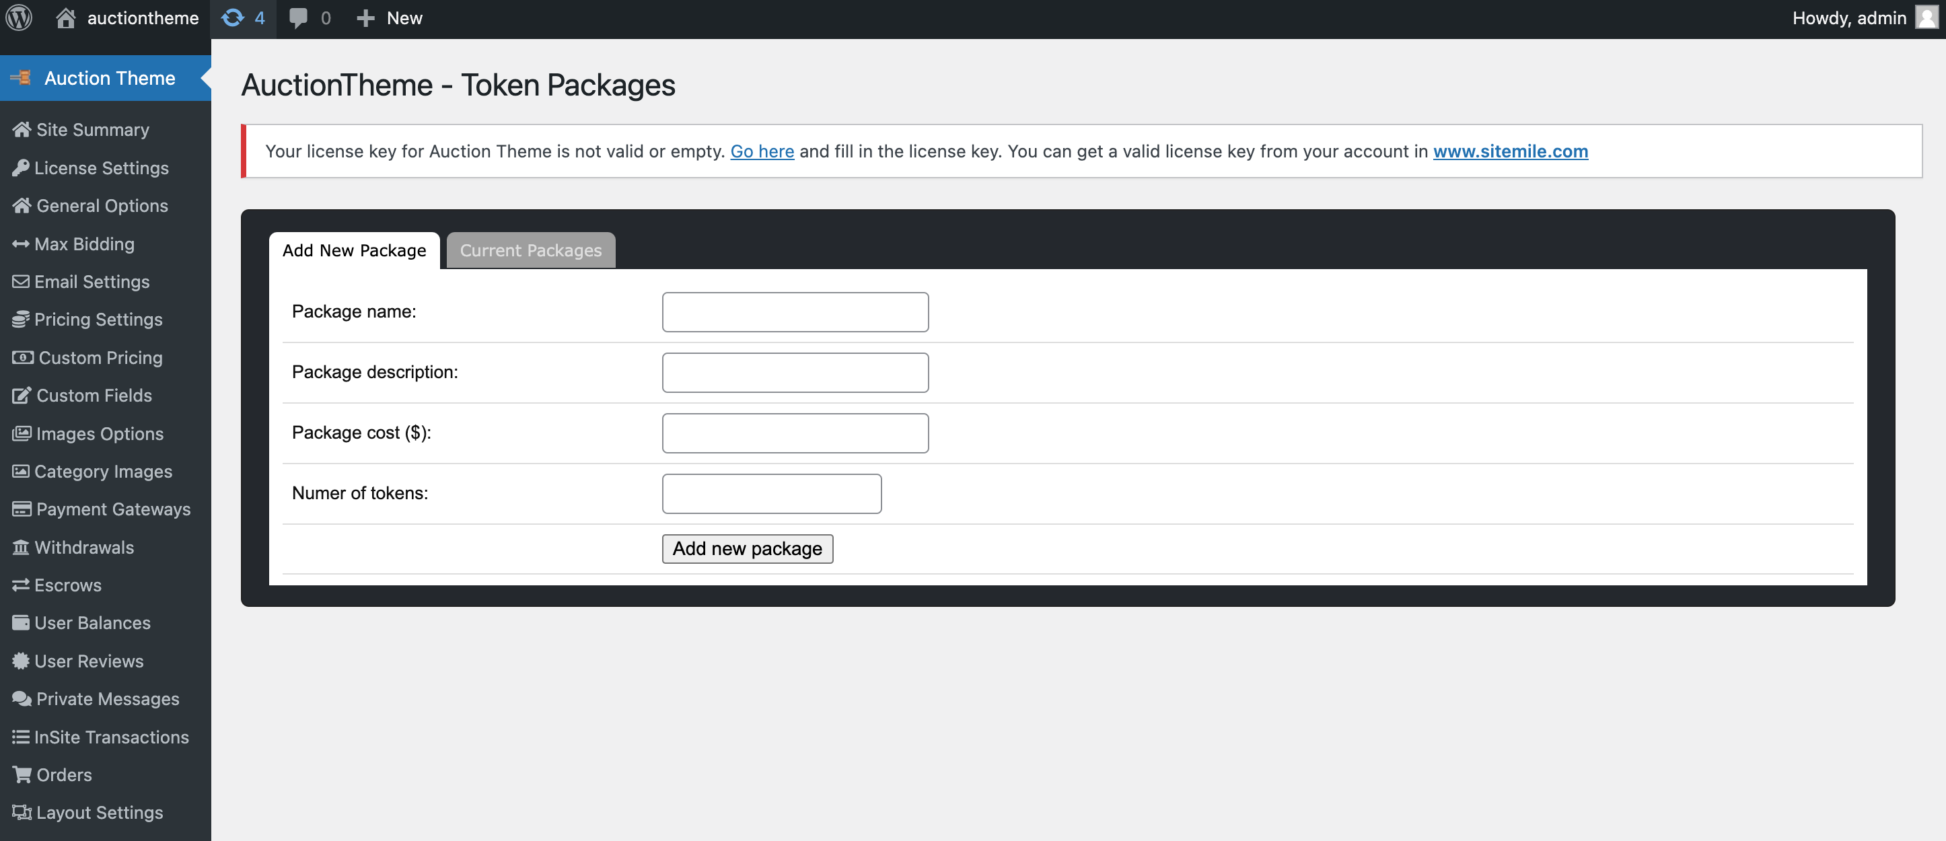Click the Auction Theme sidebar heading
Viewport: 1946px width, 841px height.
[x=110, y=78]
